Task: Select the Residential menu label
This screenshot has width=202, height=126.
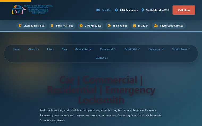Action: (x=131, y=49)
